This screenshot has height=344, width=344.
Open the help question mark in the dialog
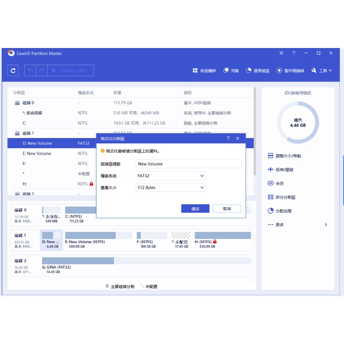point(228,139)
